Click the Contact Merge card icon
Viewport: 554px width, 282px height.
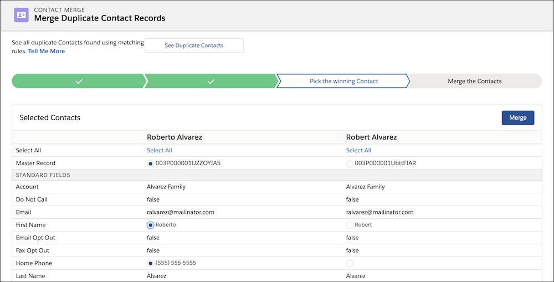click(x=21, y=15)
